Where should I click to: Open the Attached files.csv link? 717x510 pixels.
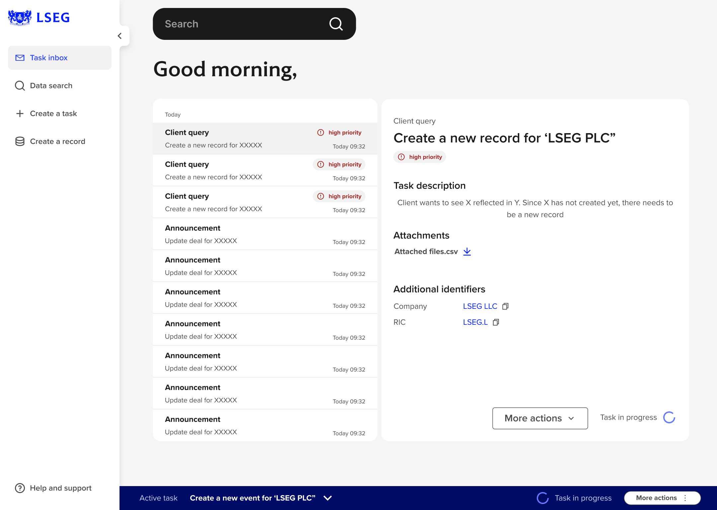[x=426, y=251]
